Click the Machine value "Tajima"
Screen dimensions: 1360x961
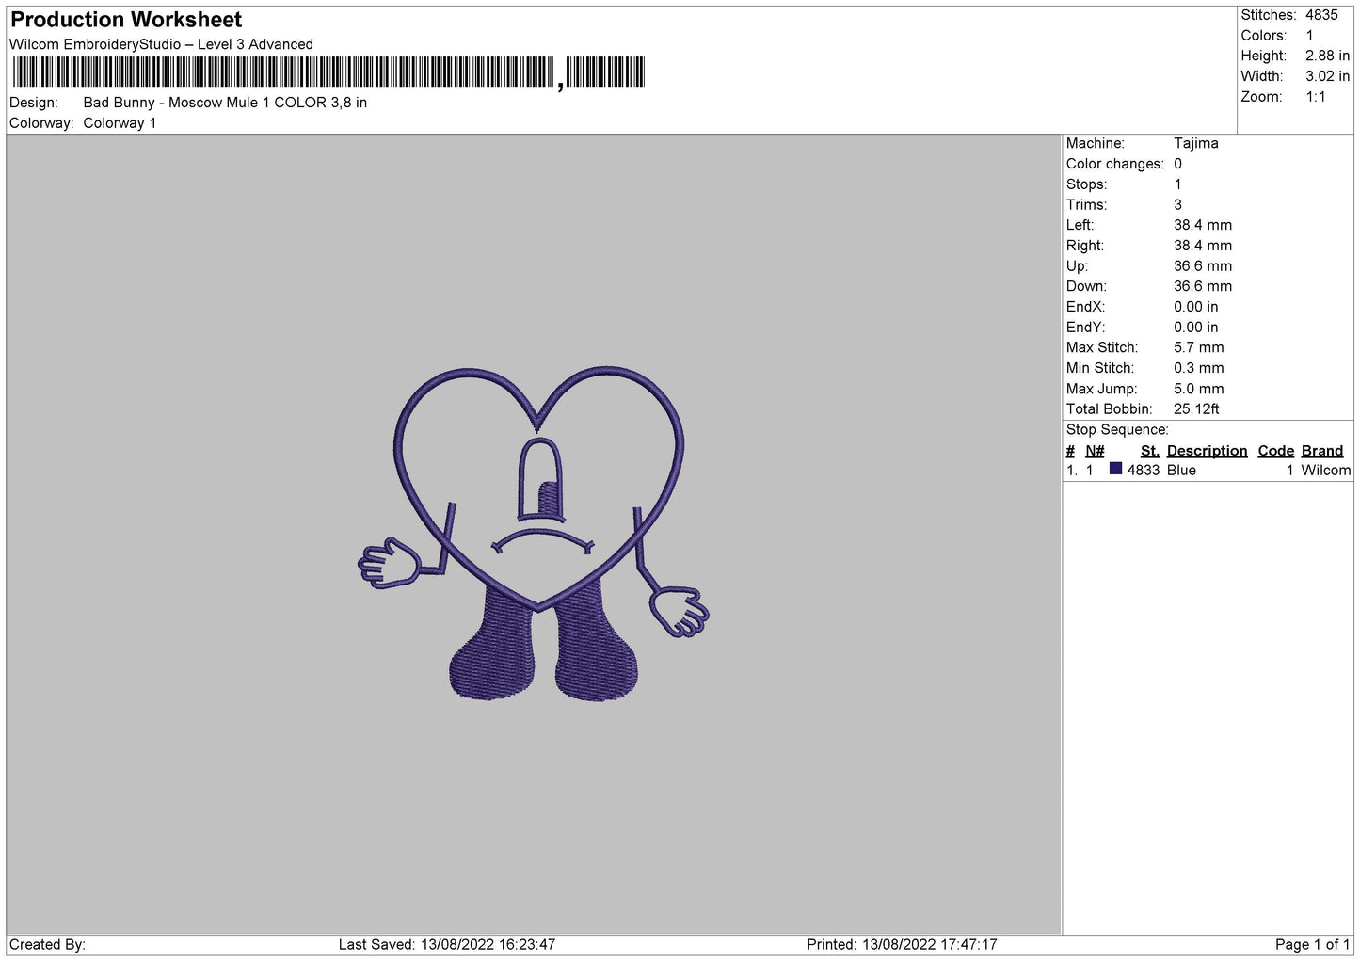pyautogui.click(x=1195, y=143)
